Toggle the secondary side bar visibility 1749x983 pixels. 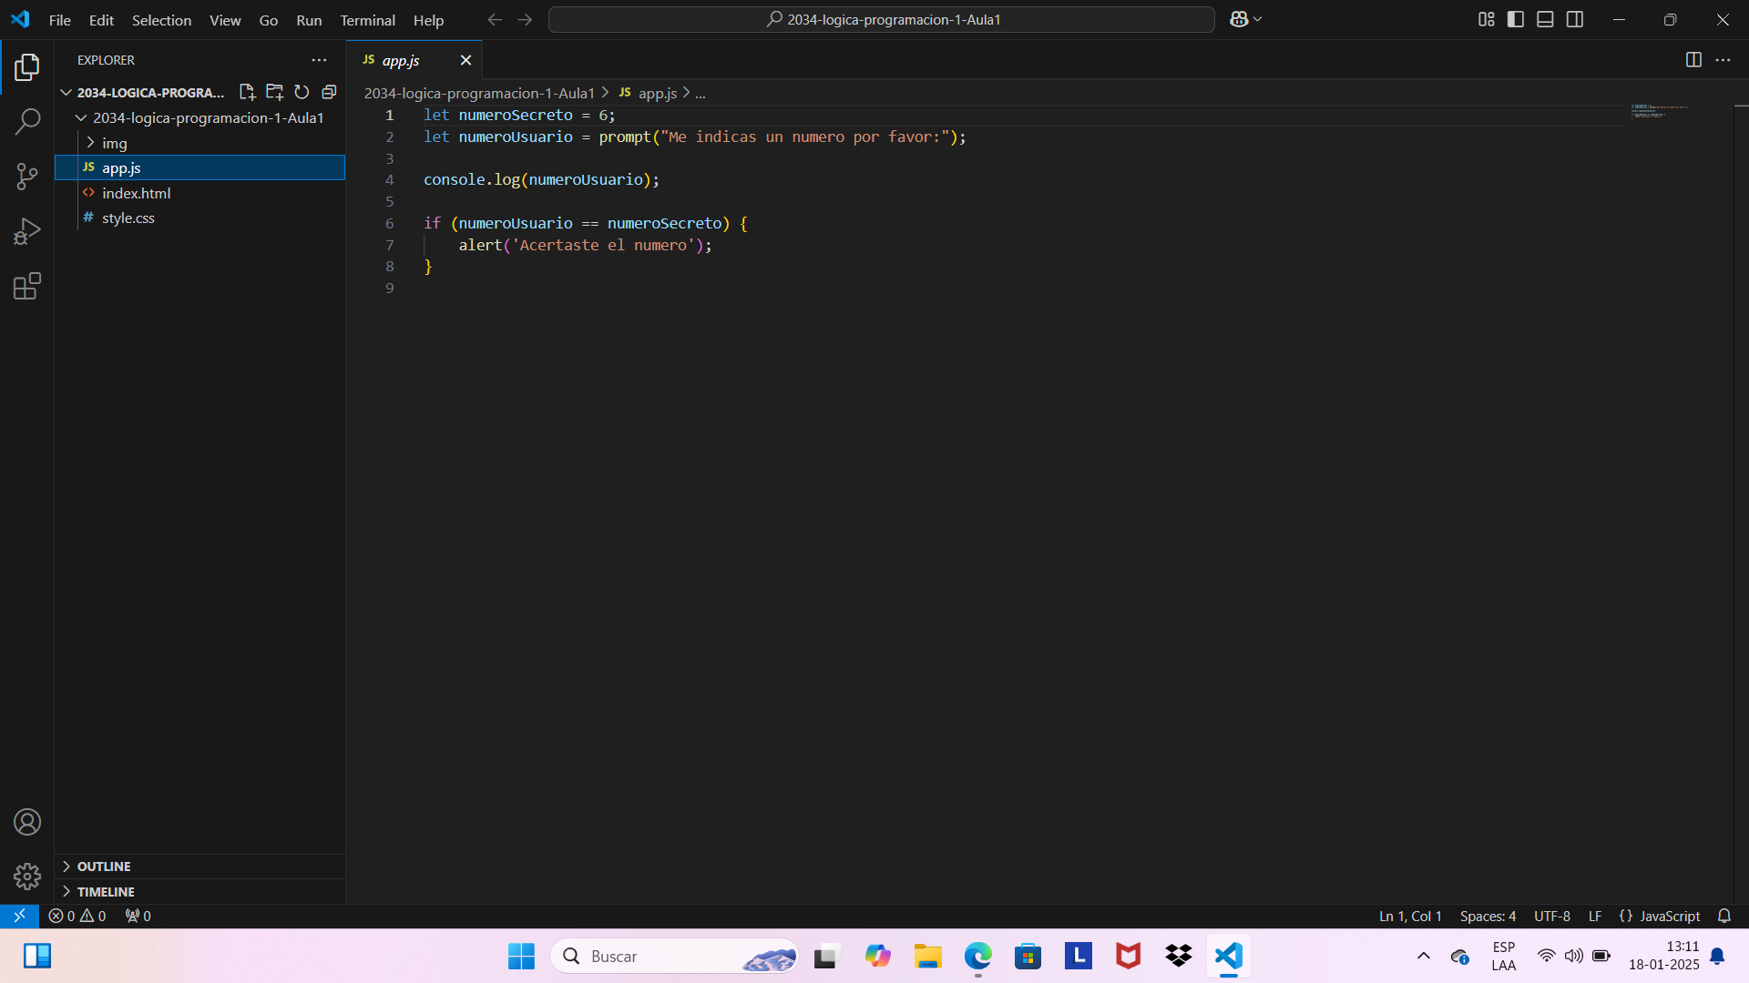click(1575, 19)
